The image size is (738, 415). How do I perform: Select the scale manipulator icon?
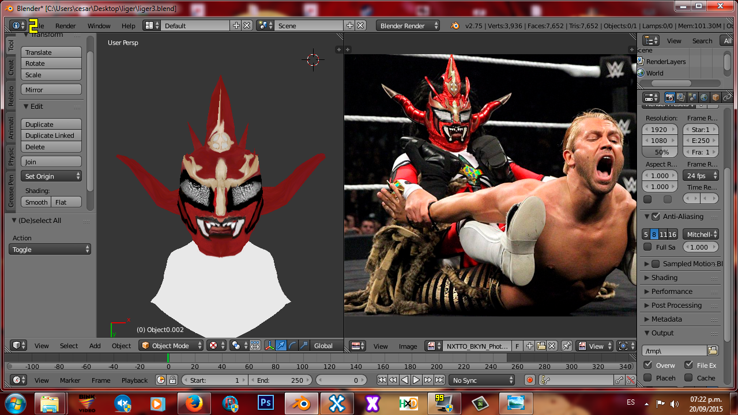(x=304, y=346)
